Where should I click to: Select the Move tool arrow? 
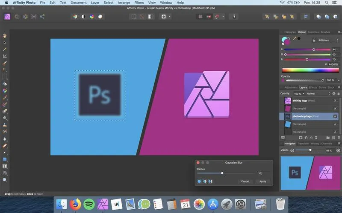point(5,43)
